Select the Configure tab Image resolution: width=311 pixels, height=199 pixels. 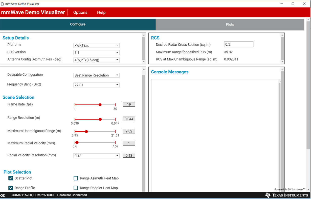tap(78, 24)
